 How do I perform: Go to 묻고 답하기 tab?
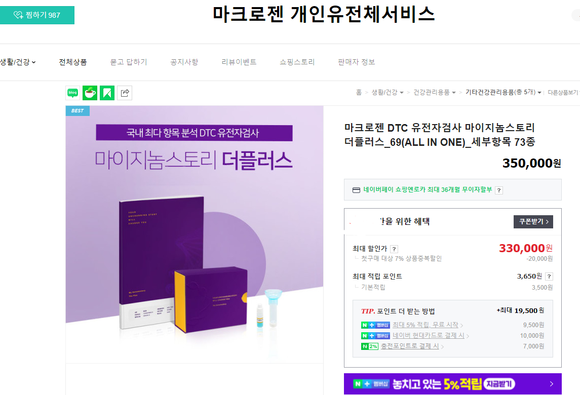click(128, 62)
